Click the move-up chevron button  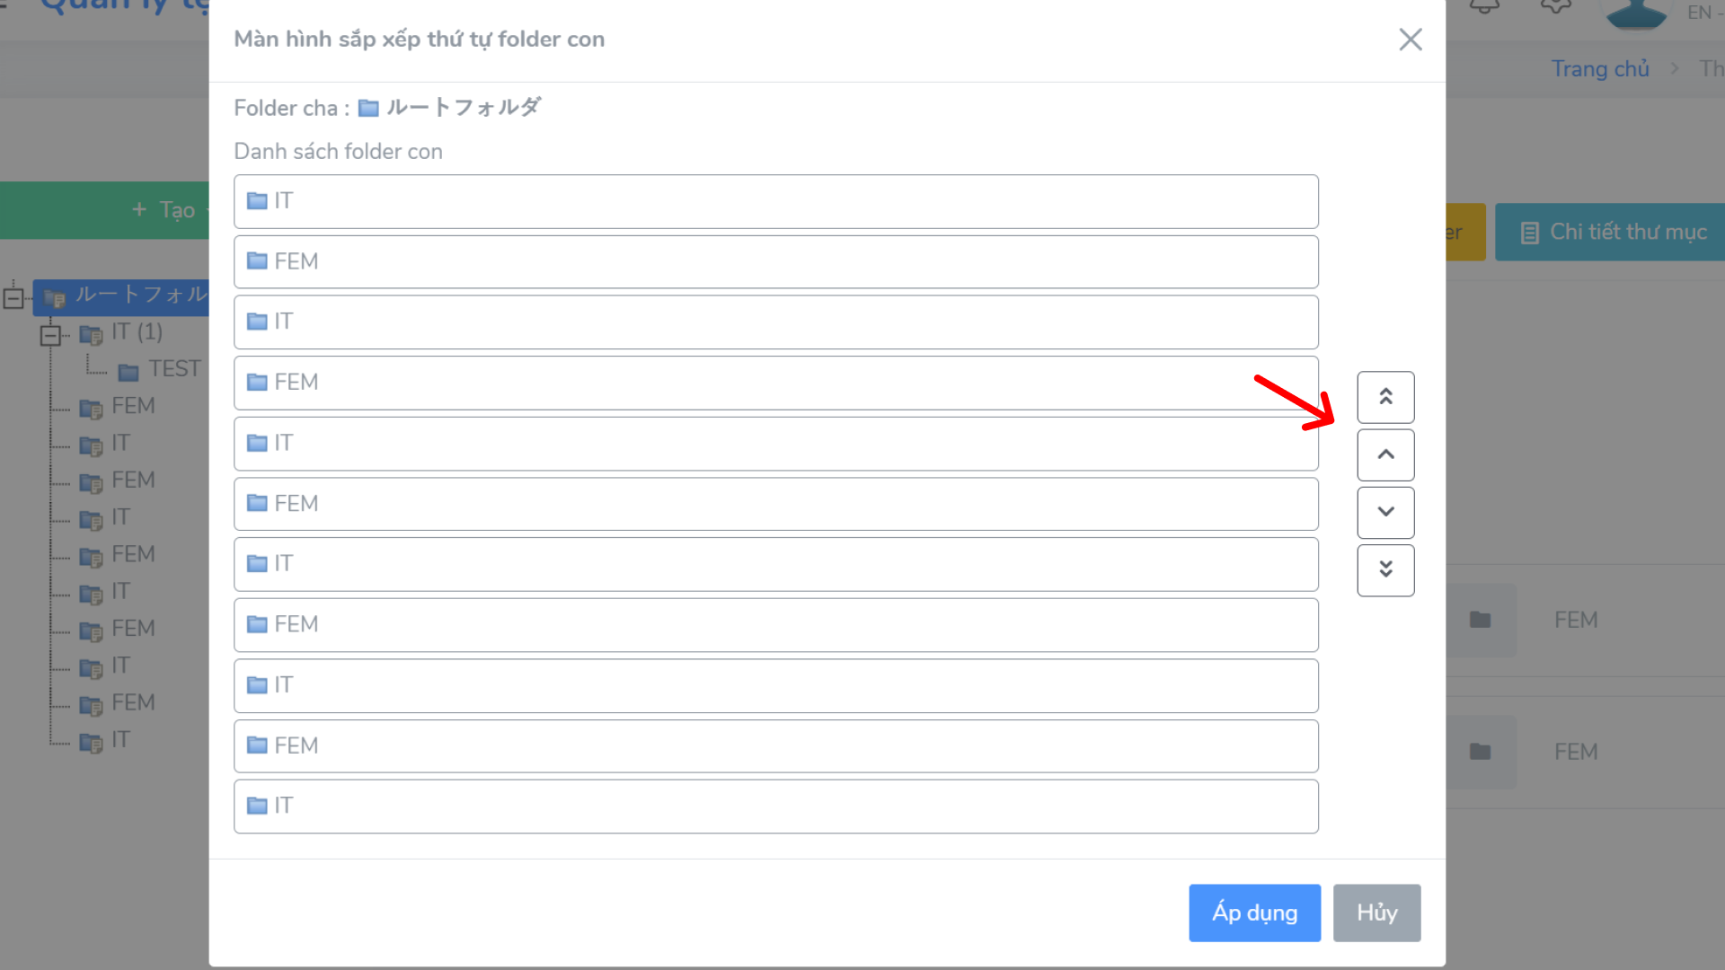click(x=1385, y=454)
